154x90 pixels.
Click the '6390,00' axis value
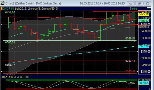coord(145,38)
